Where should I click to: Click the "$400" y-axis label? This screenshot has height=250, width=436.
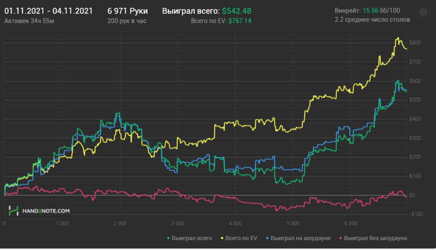[415, 119]
